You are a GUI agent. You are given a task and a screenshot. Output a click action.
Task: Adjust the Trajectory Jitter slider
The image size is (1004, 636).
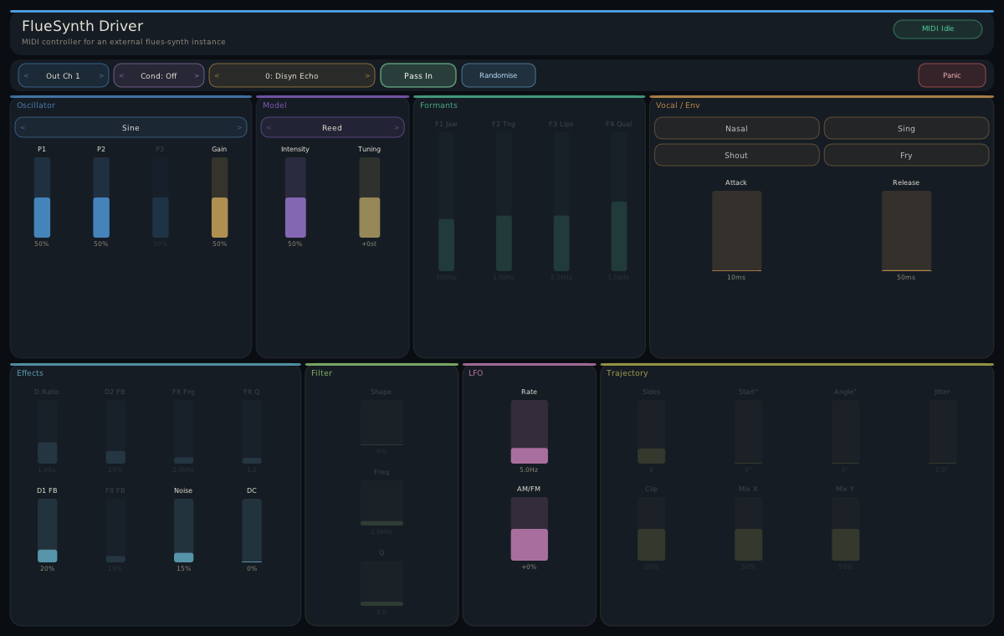(943, 432)
